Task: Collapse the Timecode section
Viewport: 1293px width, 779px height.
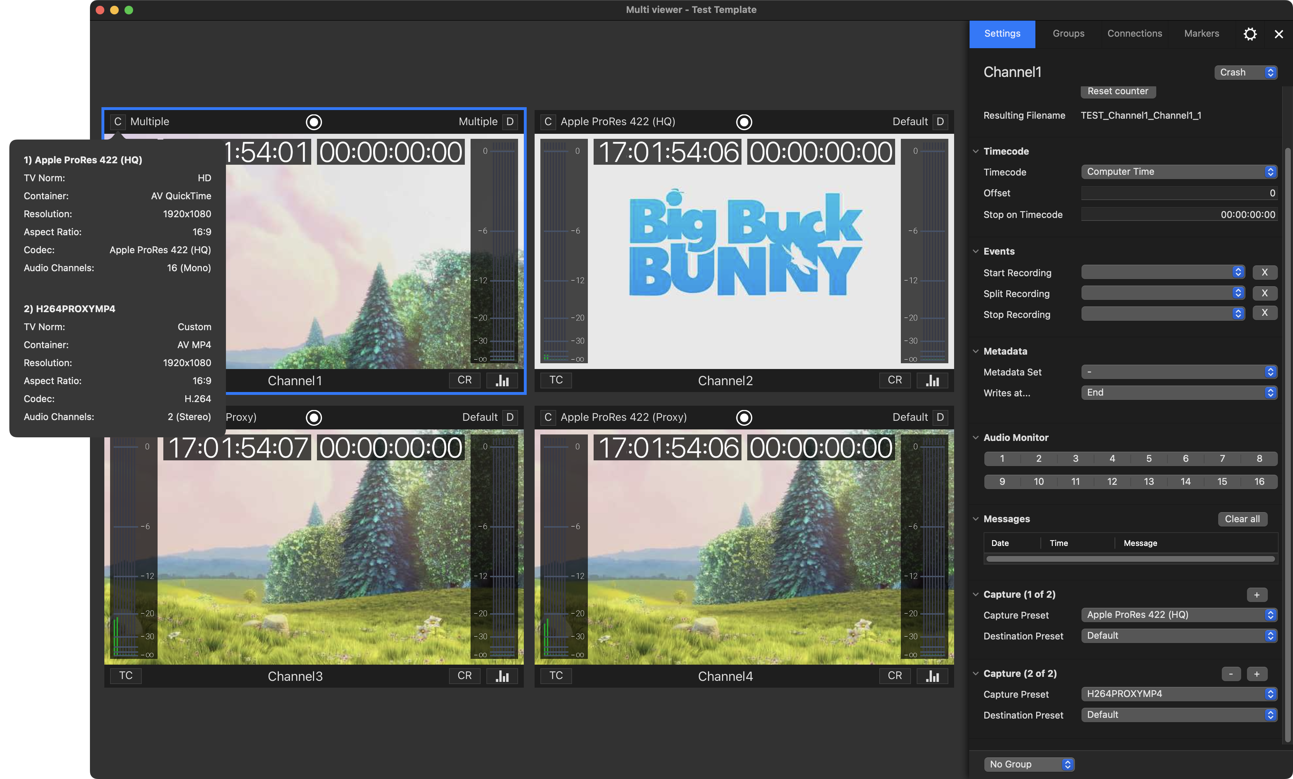Action: click(976, 152)
